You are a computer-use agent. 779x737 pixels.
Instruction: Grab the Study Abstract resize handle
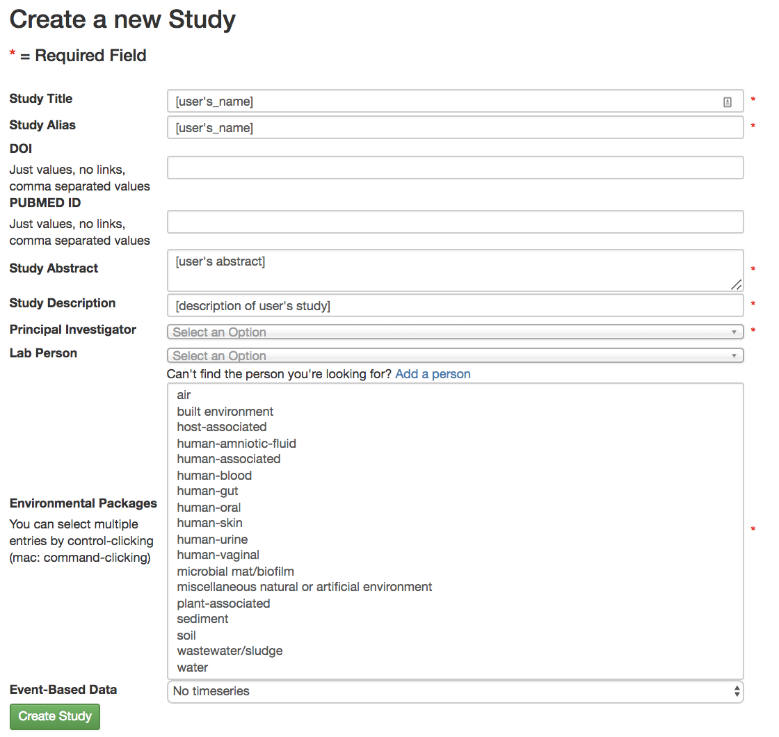click(736, 284)
